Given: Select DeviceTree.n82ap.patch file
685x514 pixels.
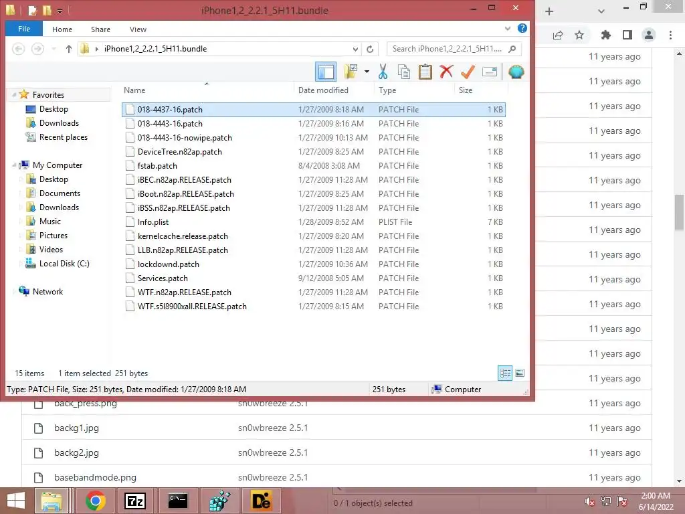Looking at the screenshot, I should 314,152.
